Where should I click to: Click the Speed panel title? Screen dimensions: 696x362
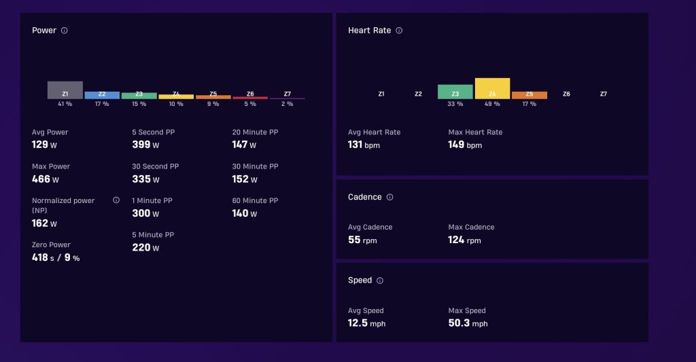point(360,280)
